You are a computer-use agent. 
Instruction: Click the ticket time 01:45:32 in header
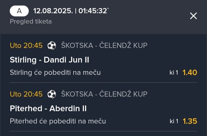[93, 11]
